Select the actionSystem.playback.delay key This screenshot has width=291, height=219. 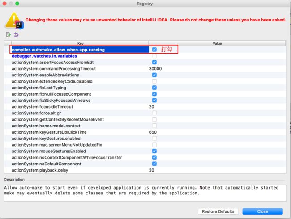(40, 170)
